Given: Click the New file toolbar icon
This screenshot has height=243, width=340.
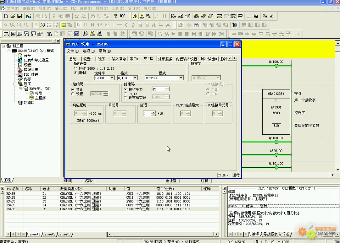Looking at the screenshot, I should (6, 16).
